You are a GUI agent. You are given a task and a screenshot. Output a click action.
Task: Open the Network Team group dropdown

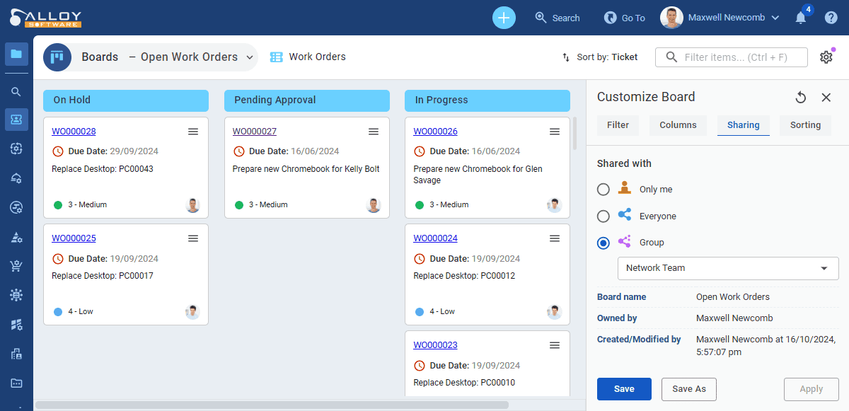point(728,268)
